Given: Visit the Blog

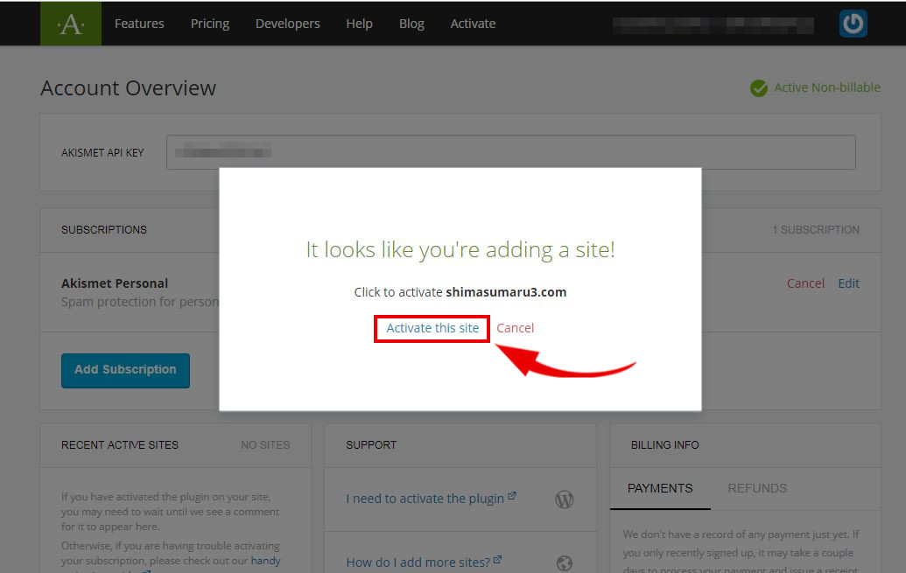Looking at the screenshot, I should click(x=411, y=24).
